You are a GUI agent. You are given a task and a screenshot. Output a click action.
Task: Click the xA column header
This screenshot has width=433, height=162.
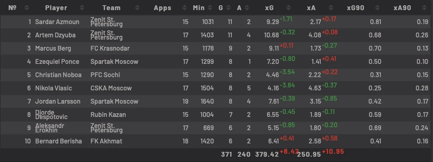coord(311,8)
